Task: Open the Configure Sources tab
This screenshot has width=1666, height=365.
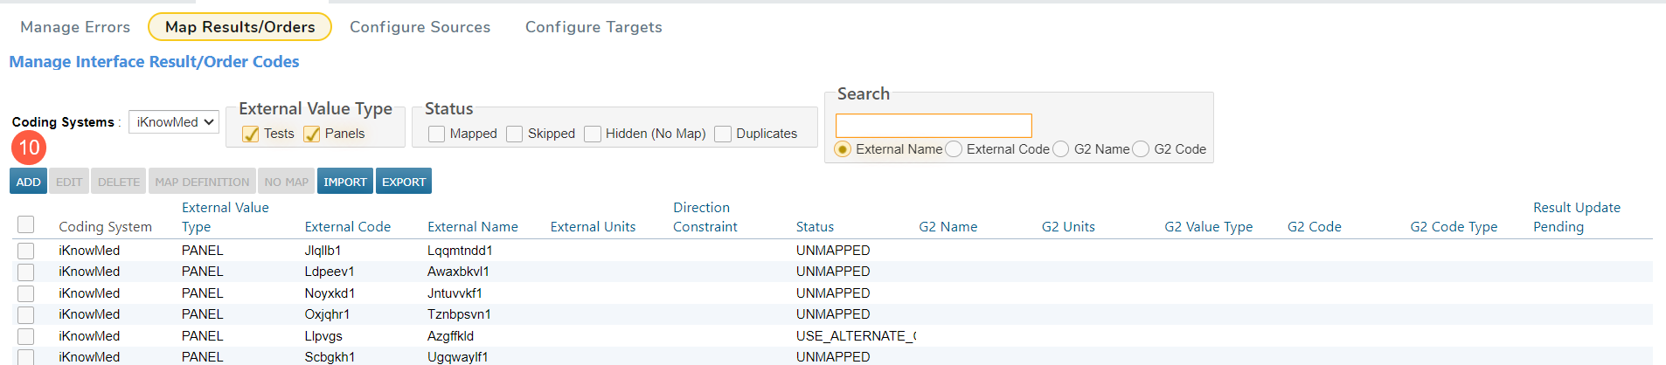Action: click(x=420, y=27)
